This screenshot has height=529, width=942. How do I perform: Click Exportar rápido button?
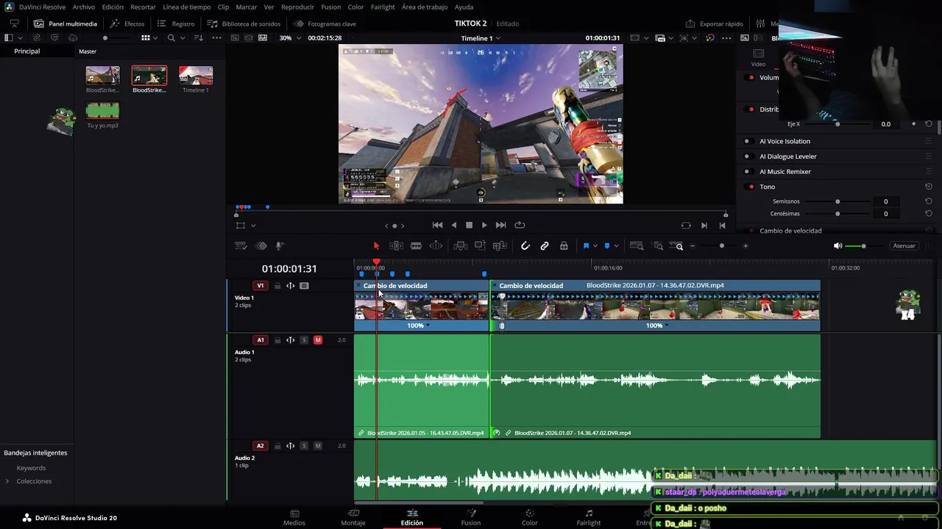click(x=714, y=24)
